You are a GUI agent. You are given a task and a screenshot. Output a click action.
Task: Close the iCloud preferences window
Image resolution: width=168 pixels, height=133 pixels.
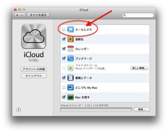(x=15, y=10)
